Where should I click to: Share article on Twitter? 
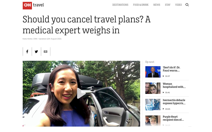pos(36,51)
